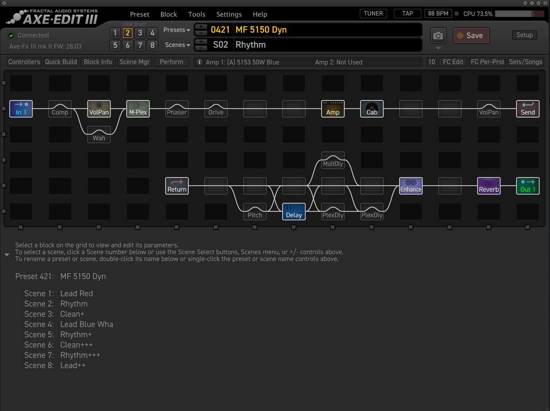This screenshot has height=411, width=550.
Task: Click the amp info icon
Action: pos(199,62)
